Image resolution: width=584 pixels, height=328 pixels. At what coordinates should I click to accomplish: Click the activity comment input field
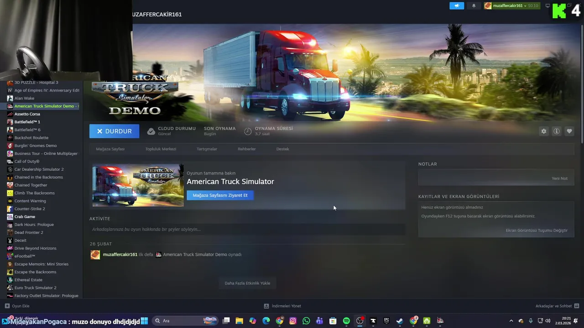[x=247, y=229]
